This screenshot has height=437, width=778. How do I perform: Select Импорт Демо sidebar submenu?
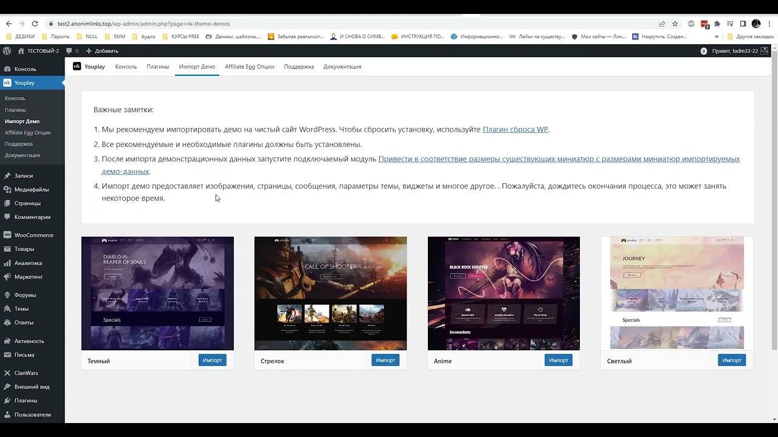pos(22,121)
